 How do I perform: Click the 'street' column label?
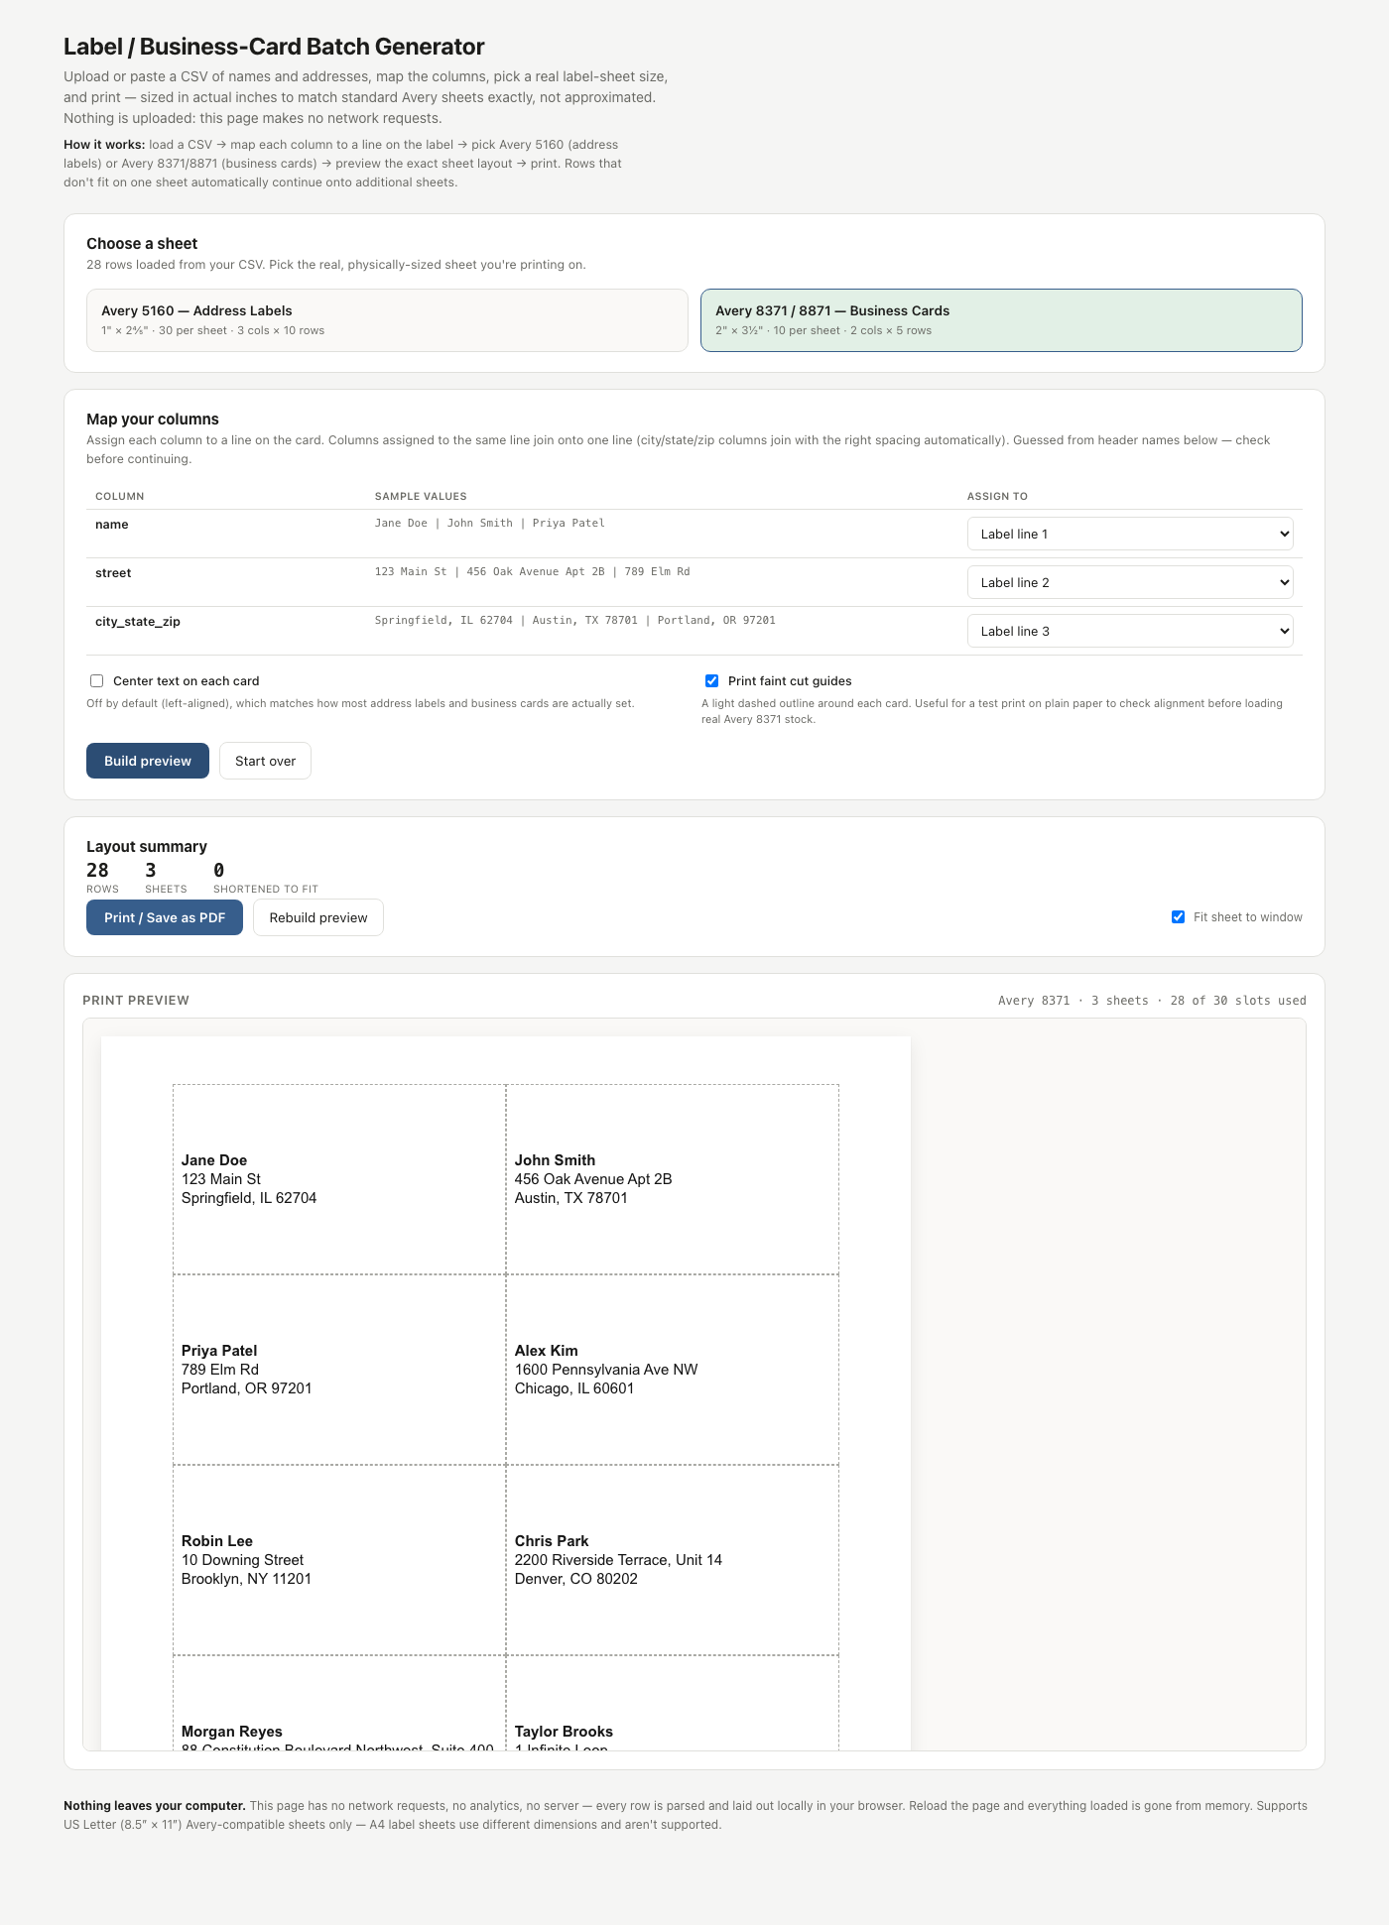(x=113, y=573)
